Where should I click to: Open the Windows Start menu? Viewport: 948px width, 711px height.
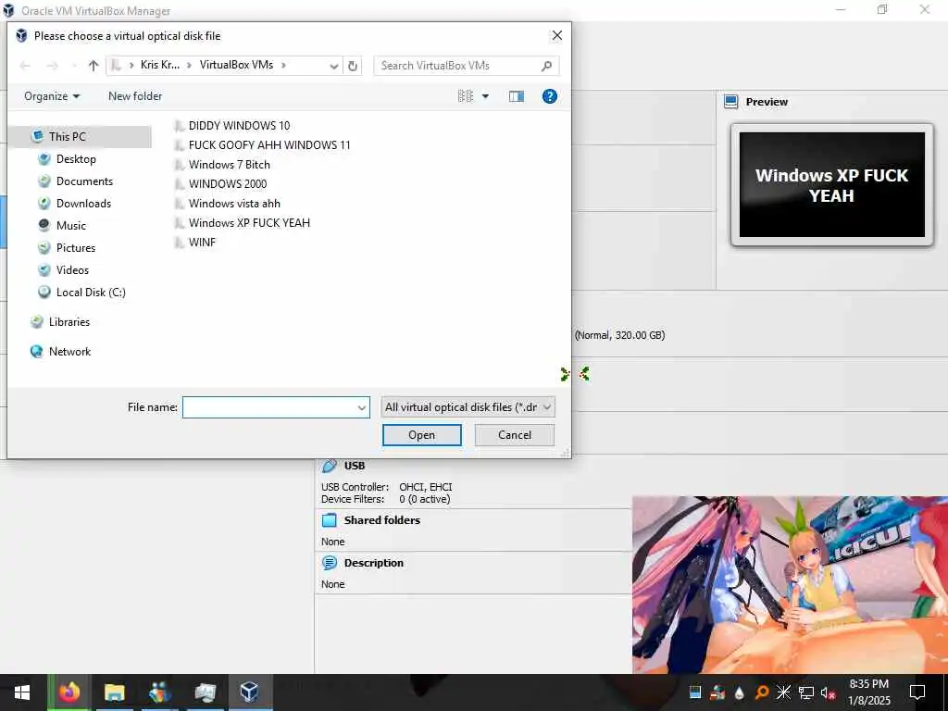[x=22, y=692]
